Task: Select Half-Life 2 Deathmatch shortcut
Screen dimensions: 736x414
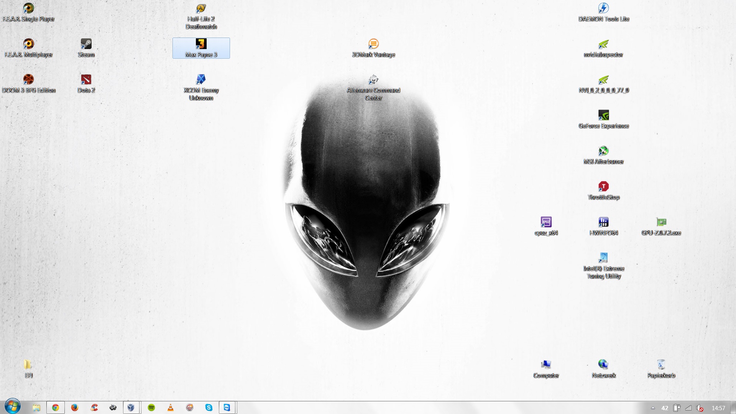Action: click(201, 16)
